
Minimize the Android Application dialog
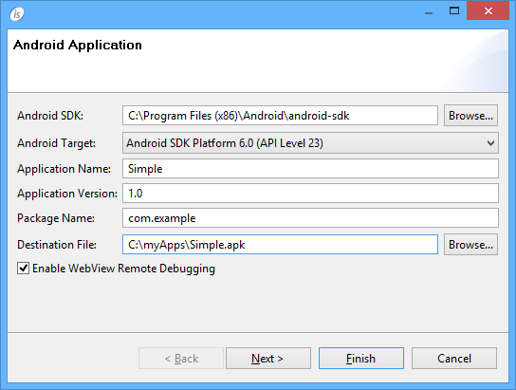(x=429, y=11)
